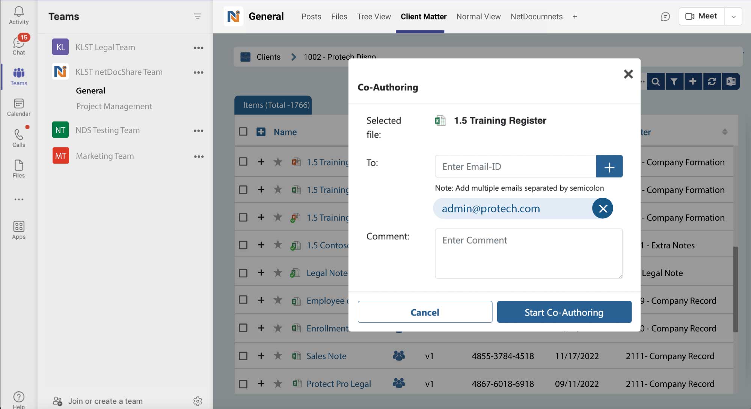Switch to the Normal View tab

(x=478, y=17)
